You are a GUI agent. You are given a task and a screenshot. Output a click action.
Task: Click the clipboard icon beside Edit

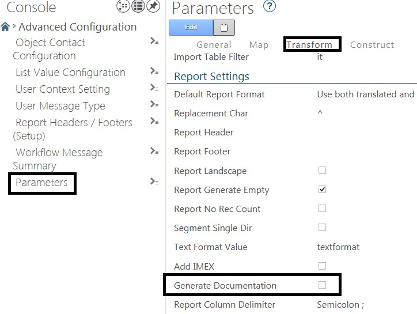click(x=224, y=28)
